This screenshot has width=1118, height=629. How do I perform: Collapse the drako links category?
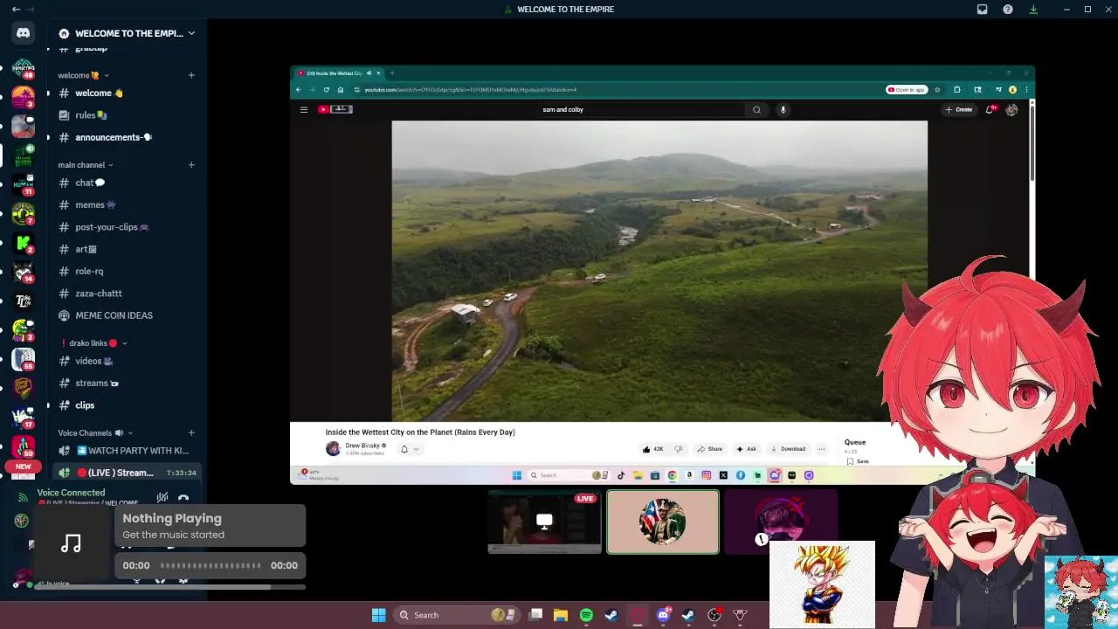coord(93,343)
